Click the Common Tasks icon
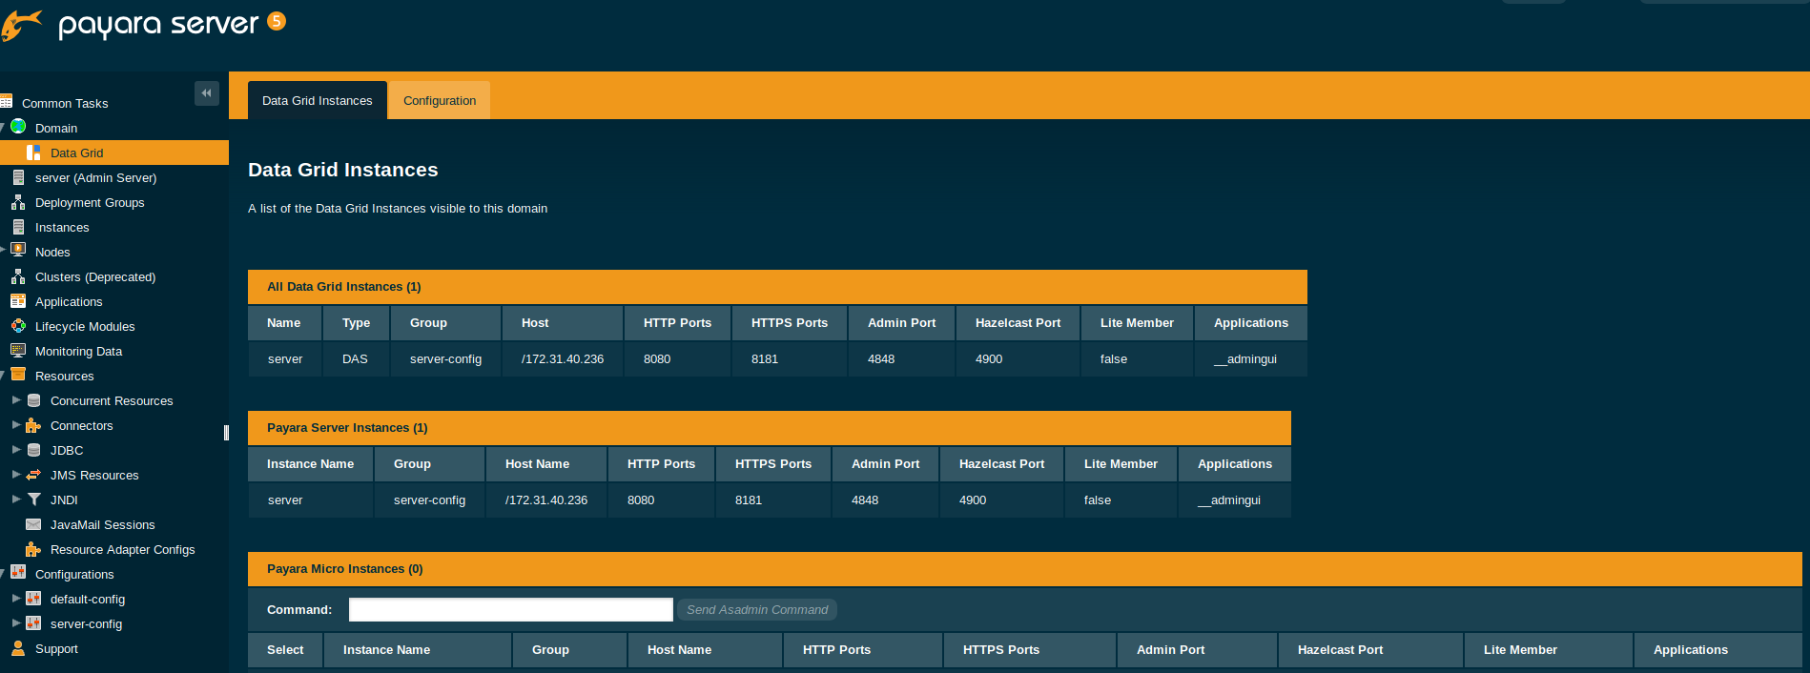Image resolution: width=1810 pixels, height=673 pixels. tap(7, 102)
